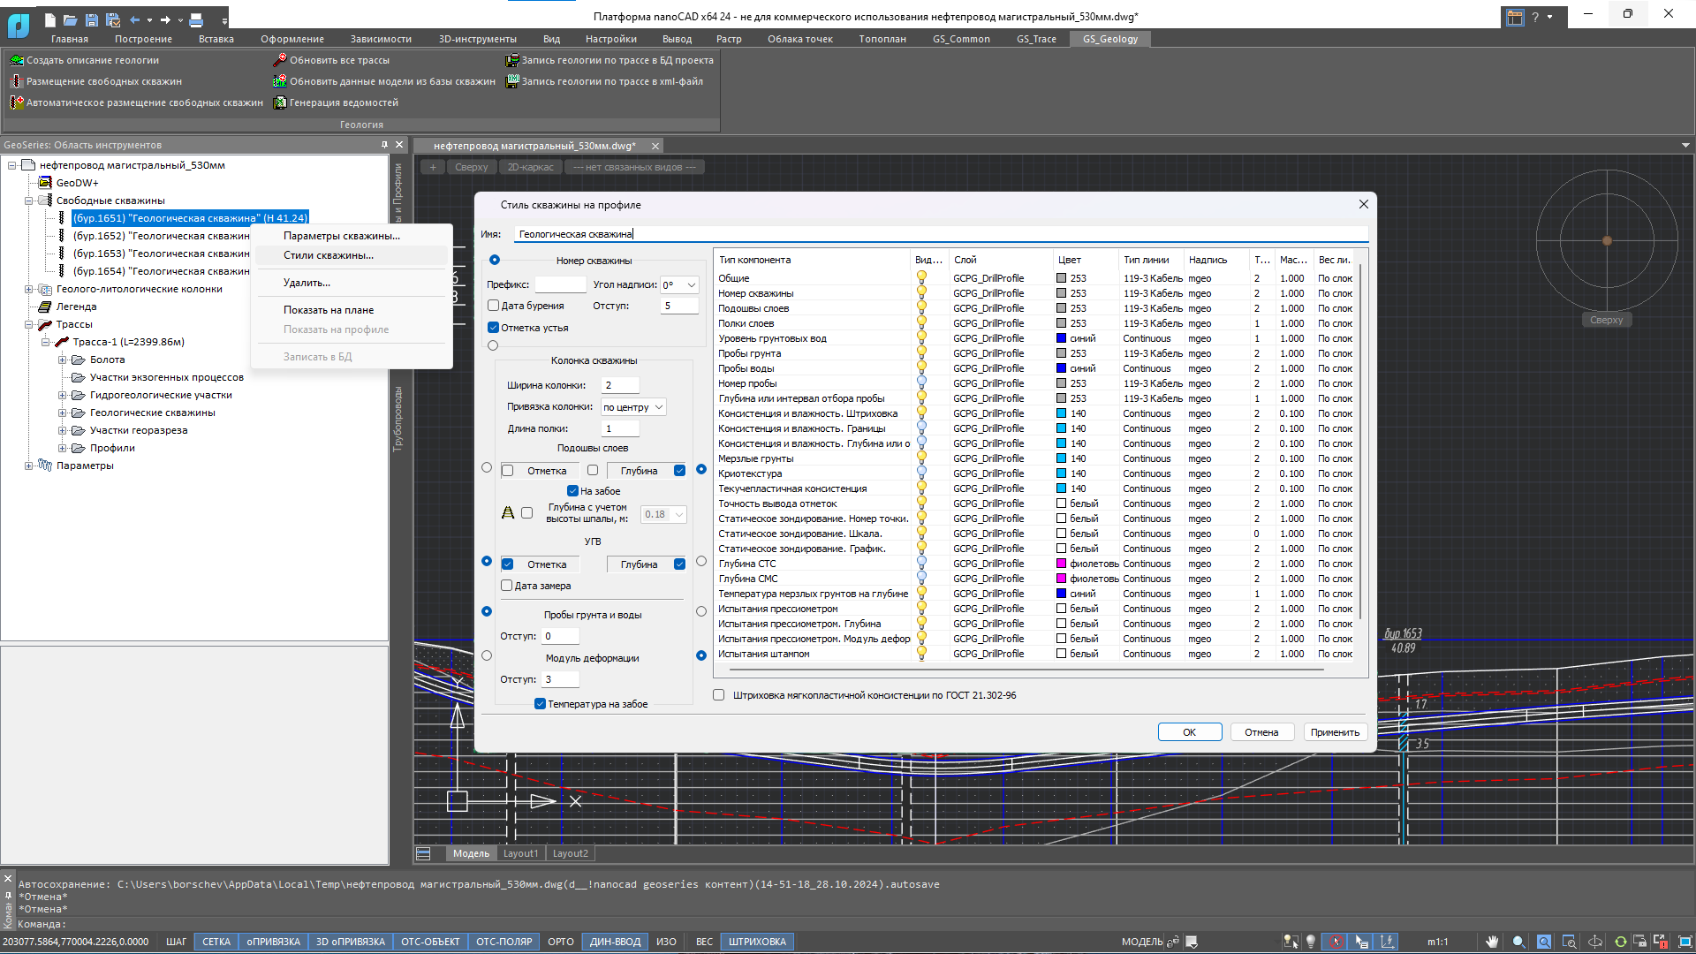Viewport: 1696px width, 954px height.
Task: Enable the 'Дата бурения' checkbox
Action: [x=493, y=306]
